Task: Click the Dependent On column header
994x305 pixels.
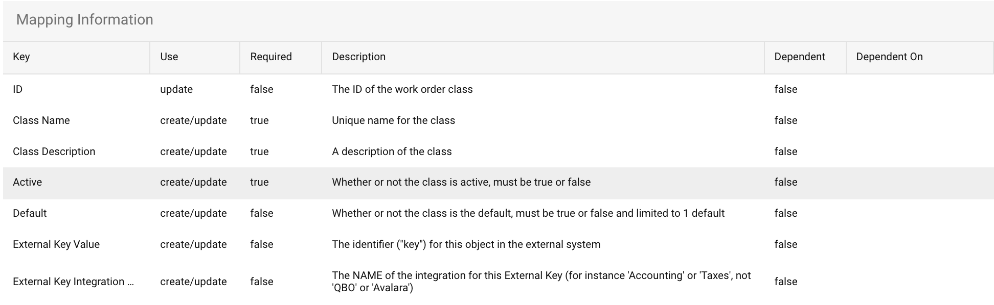Action: (889, 57)
